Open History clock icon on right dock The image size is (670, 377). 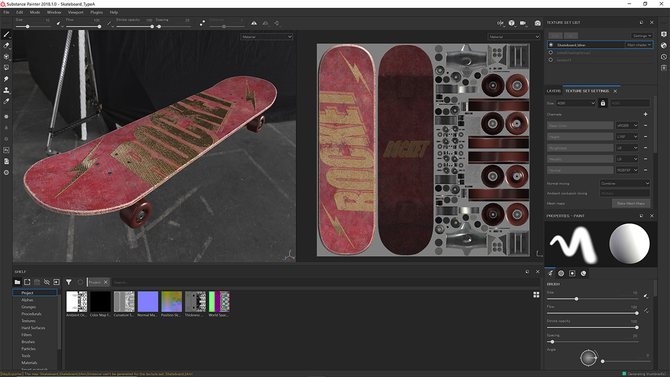click(664, 57)
